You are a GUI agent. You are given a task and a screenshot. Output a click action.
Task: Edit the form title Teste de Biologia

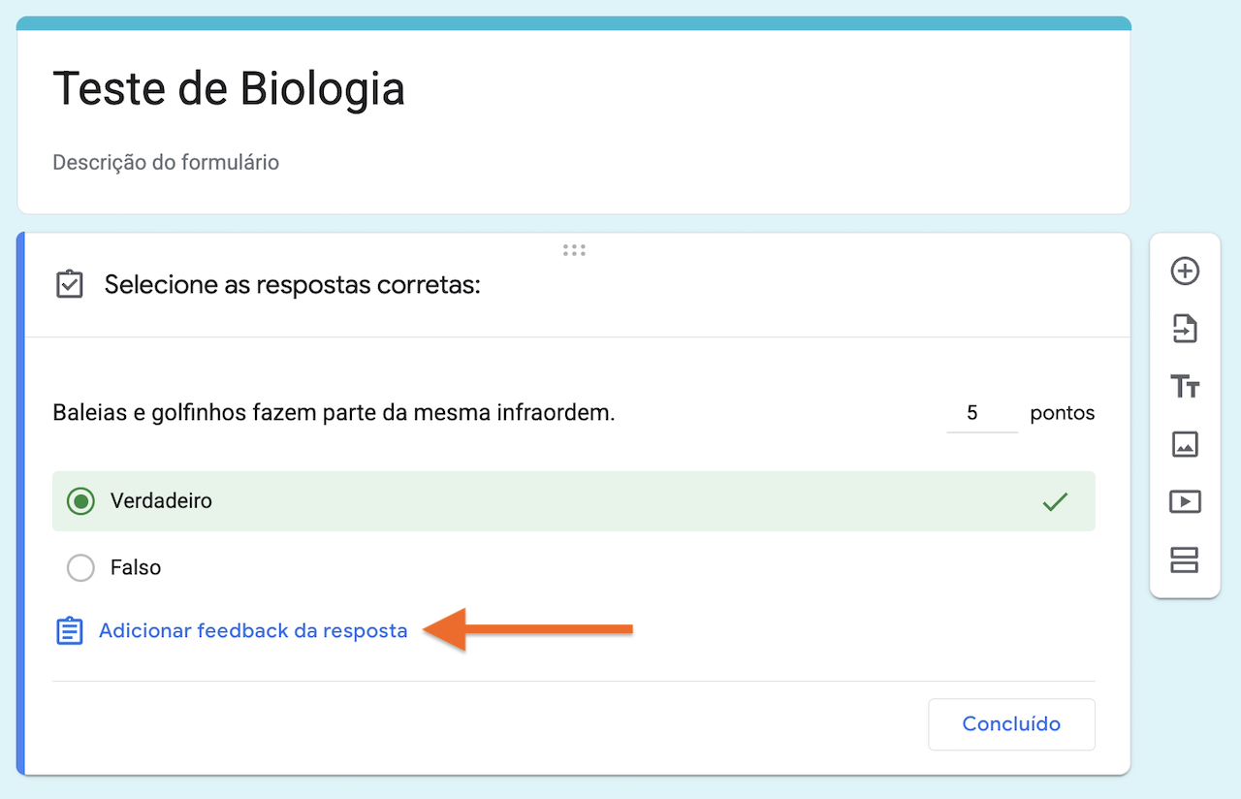229,88
